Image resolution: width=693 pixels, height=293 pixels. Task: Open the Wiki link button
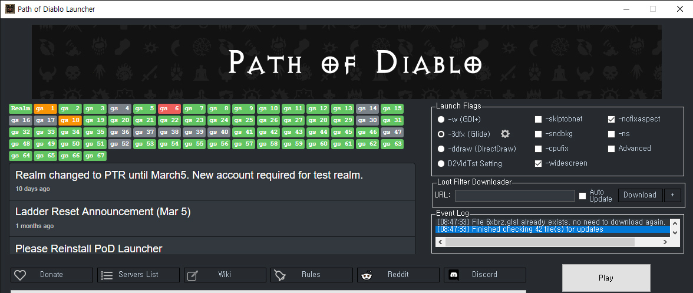[225, 275]
